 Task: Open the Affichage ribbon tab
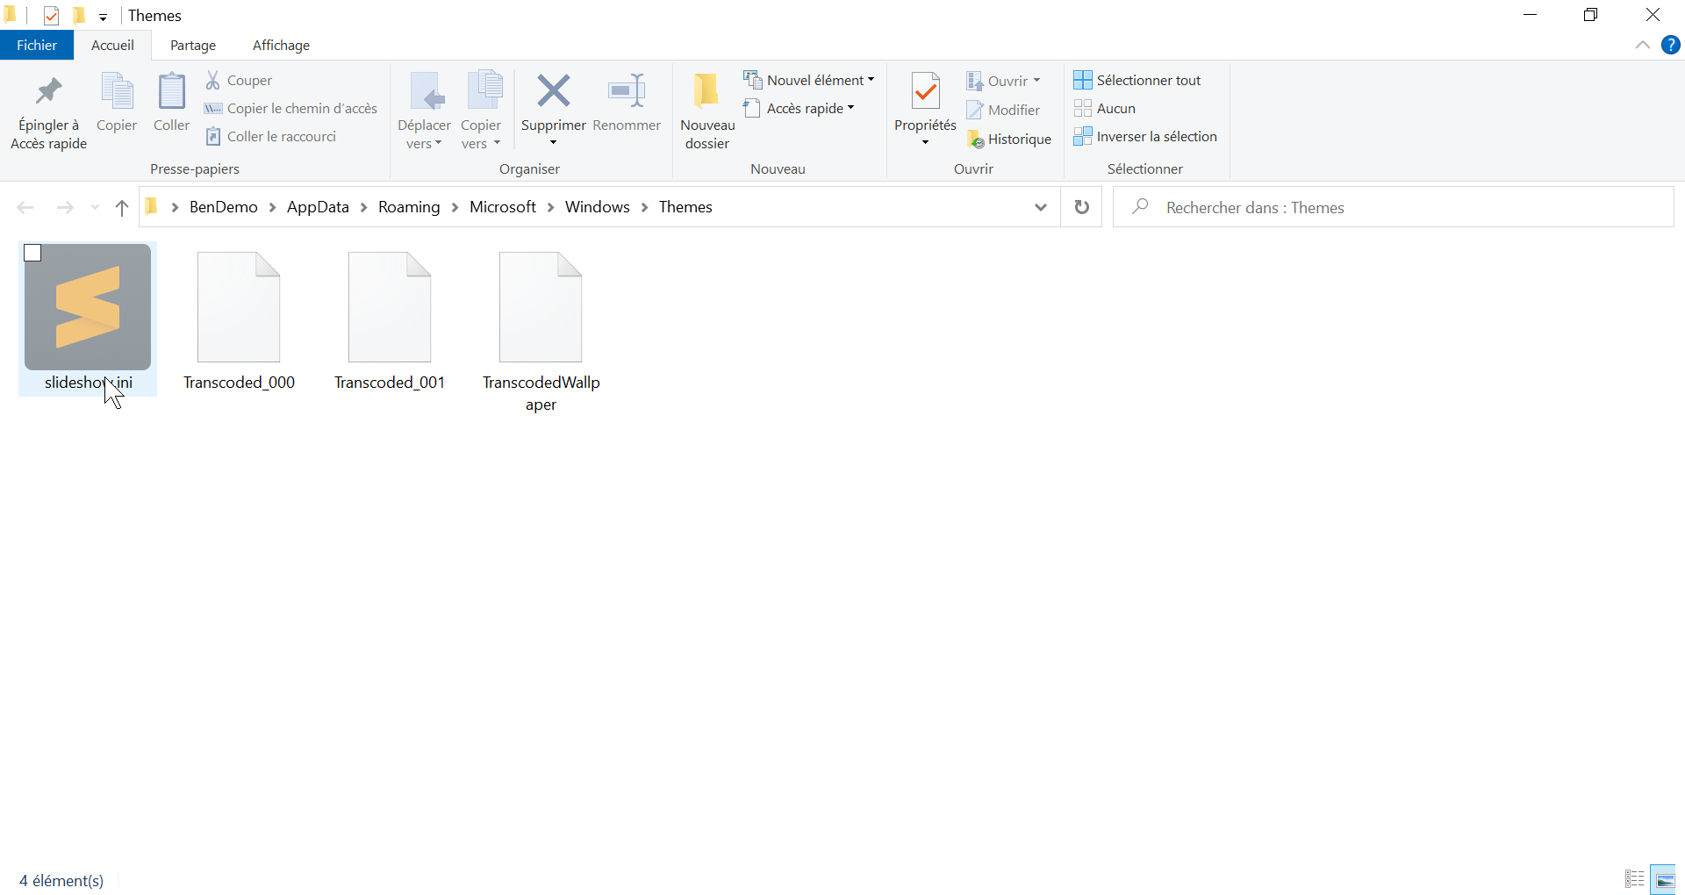click(x=281, y=46)
